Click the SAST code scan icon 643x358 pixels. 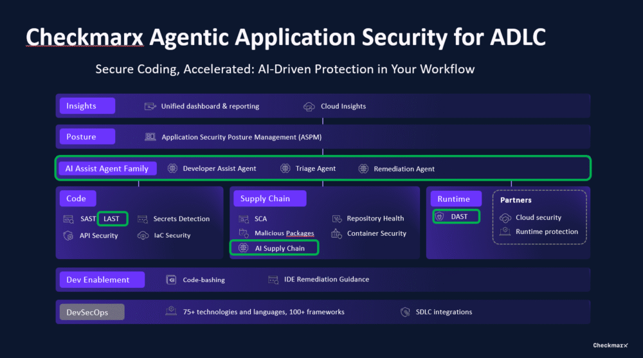pyautogui.click(x=69, y=219)
